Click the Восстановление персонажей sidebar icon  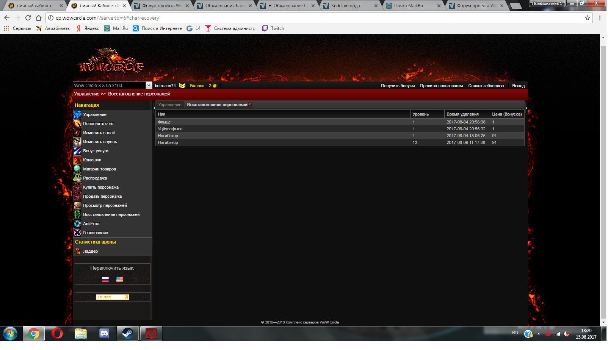click(77, 214)
